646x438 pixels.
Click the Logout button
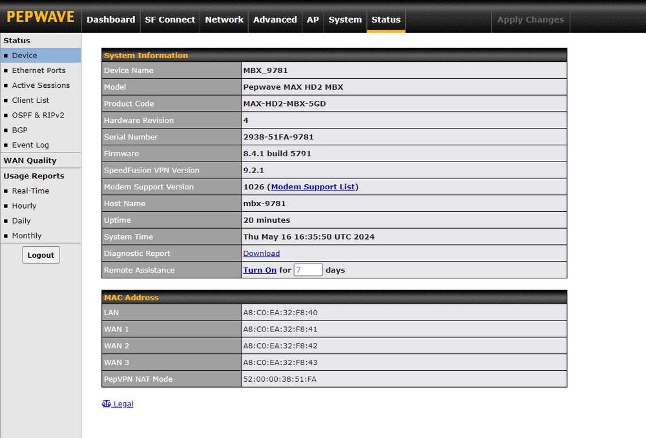tap(41, 255)
